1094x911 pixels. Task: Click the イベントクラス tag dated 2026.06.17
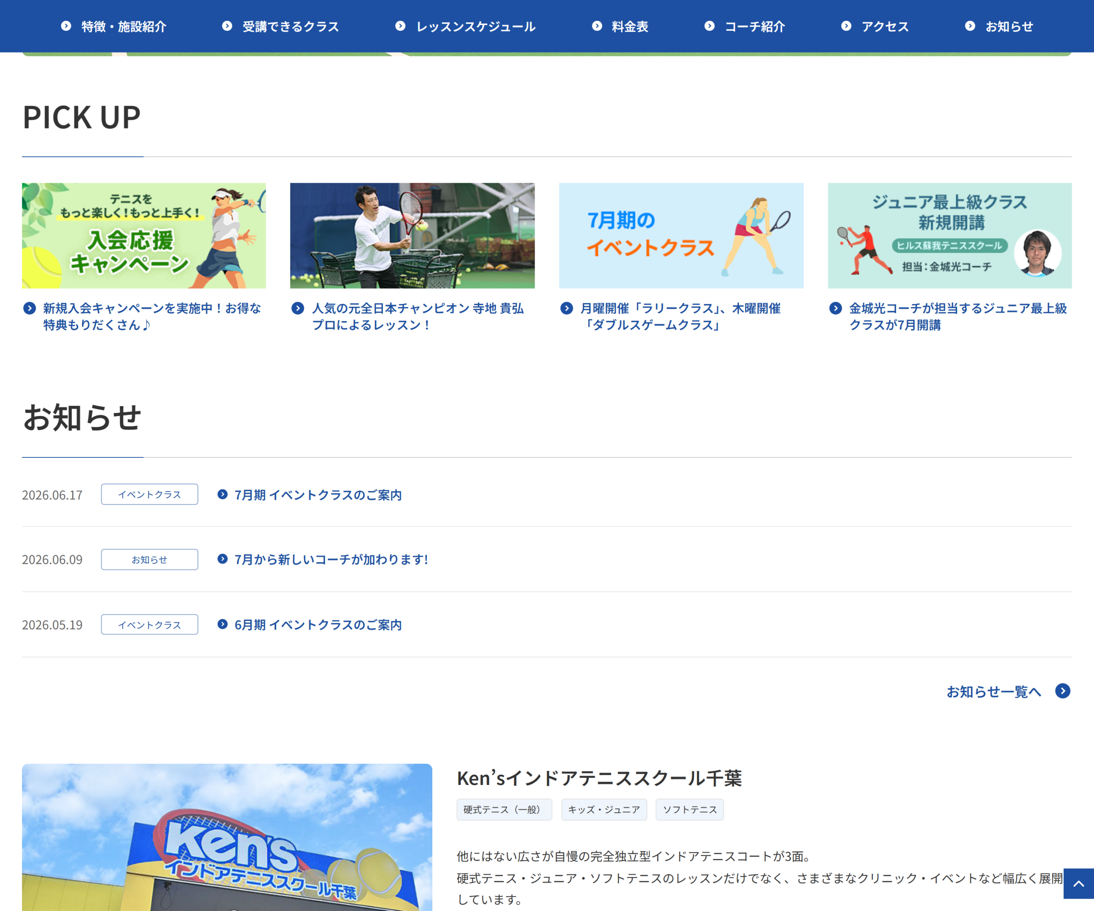click(150, 495)
